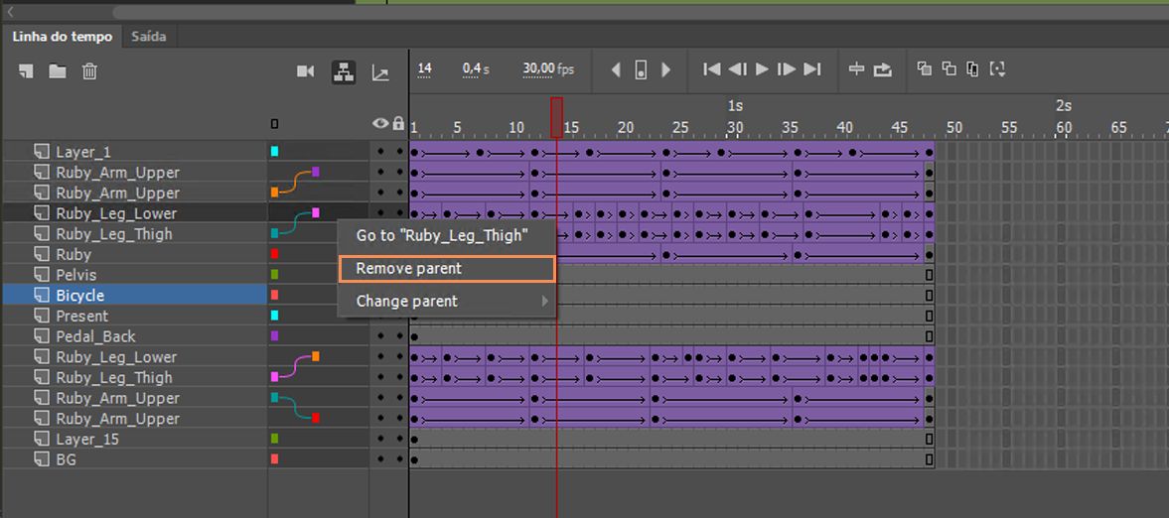Step forward one frame
Image resolution: width=1169 pixels, height=518 pixels.
[x=787, y=69]
